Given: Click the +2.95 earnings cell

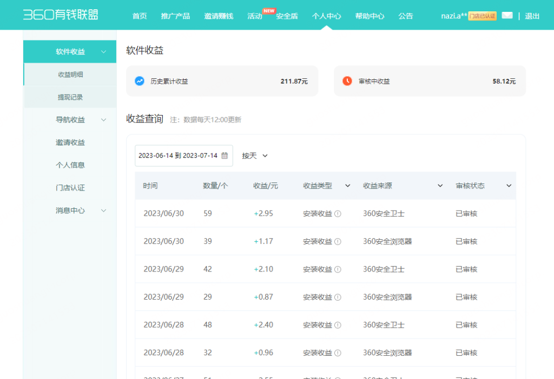Looking at the screenshot, I should pyautogui.click(x=263, y=214).
